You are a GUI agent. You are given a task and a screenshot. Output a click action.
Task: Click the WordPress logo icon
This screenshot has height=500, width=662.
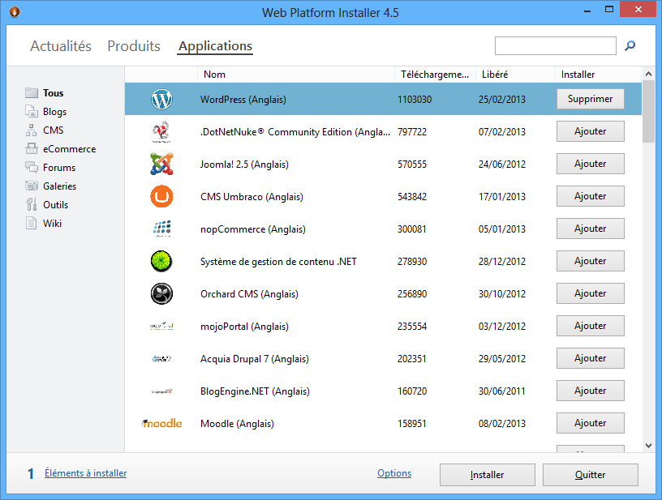pos(161,100)
